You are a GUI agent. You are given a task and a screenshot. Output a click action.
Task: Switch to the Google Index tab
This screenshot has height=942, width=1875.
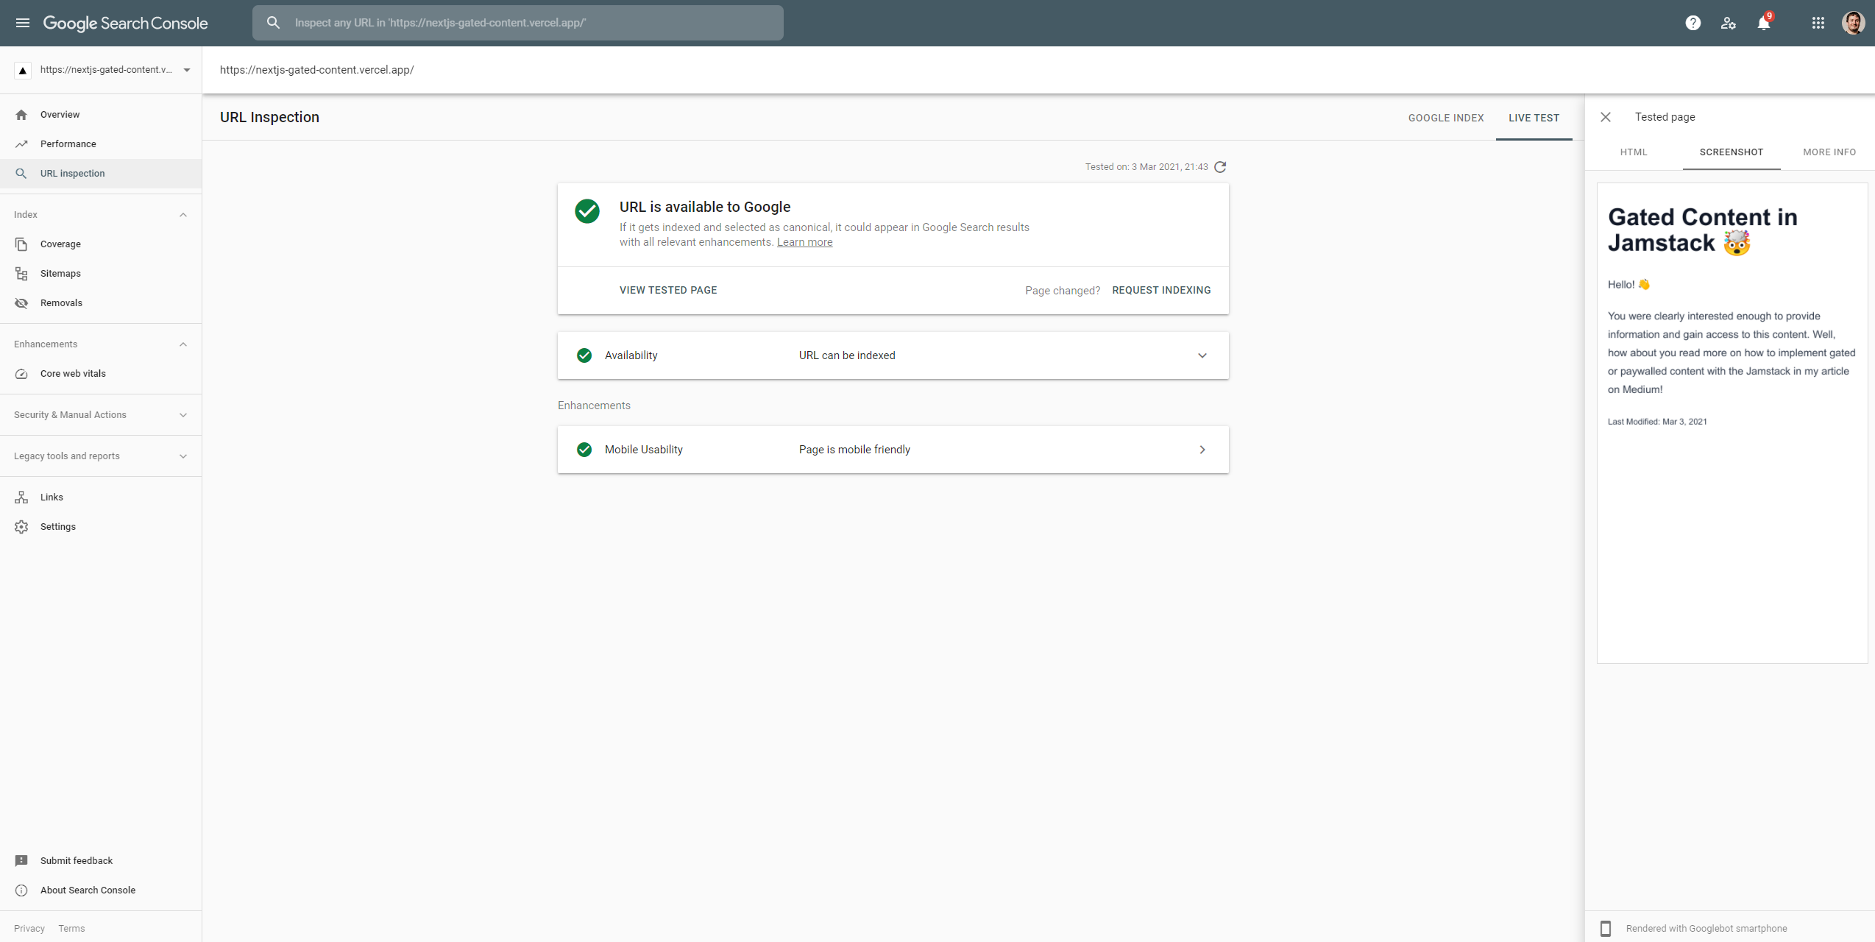point(1445,118)
